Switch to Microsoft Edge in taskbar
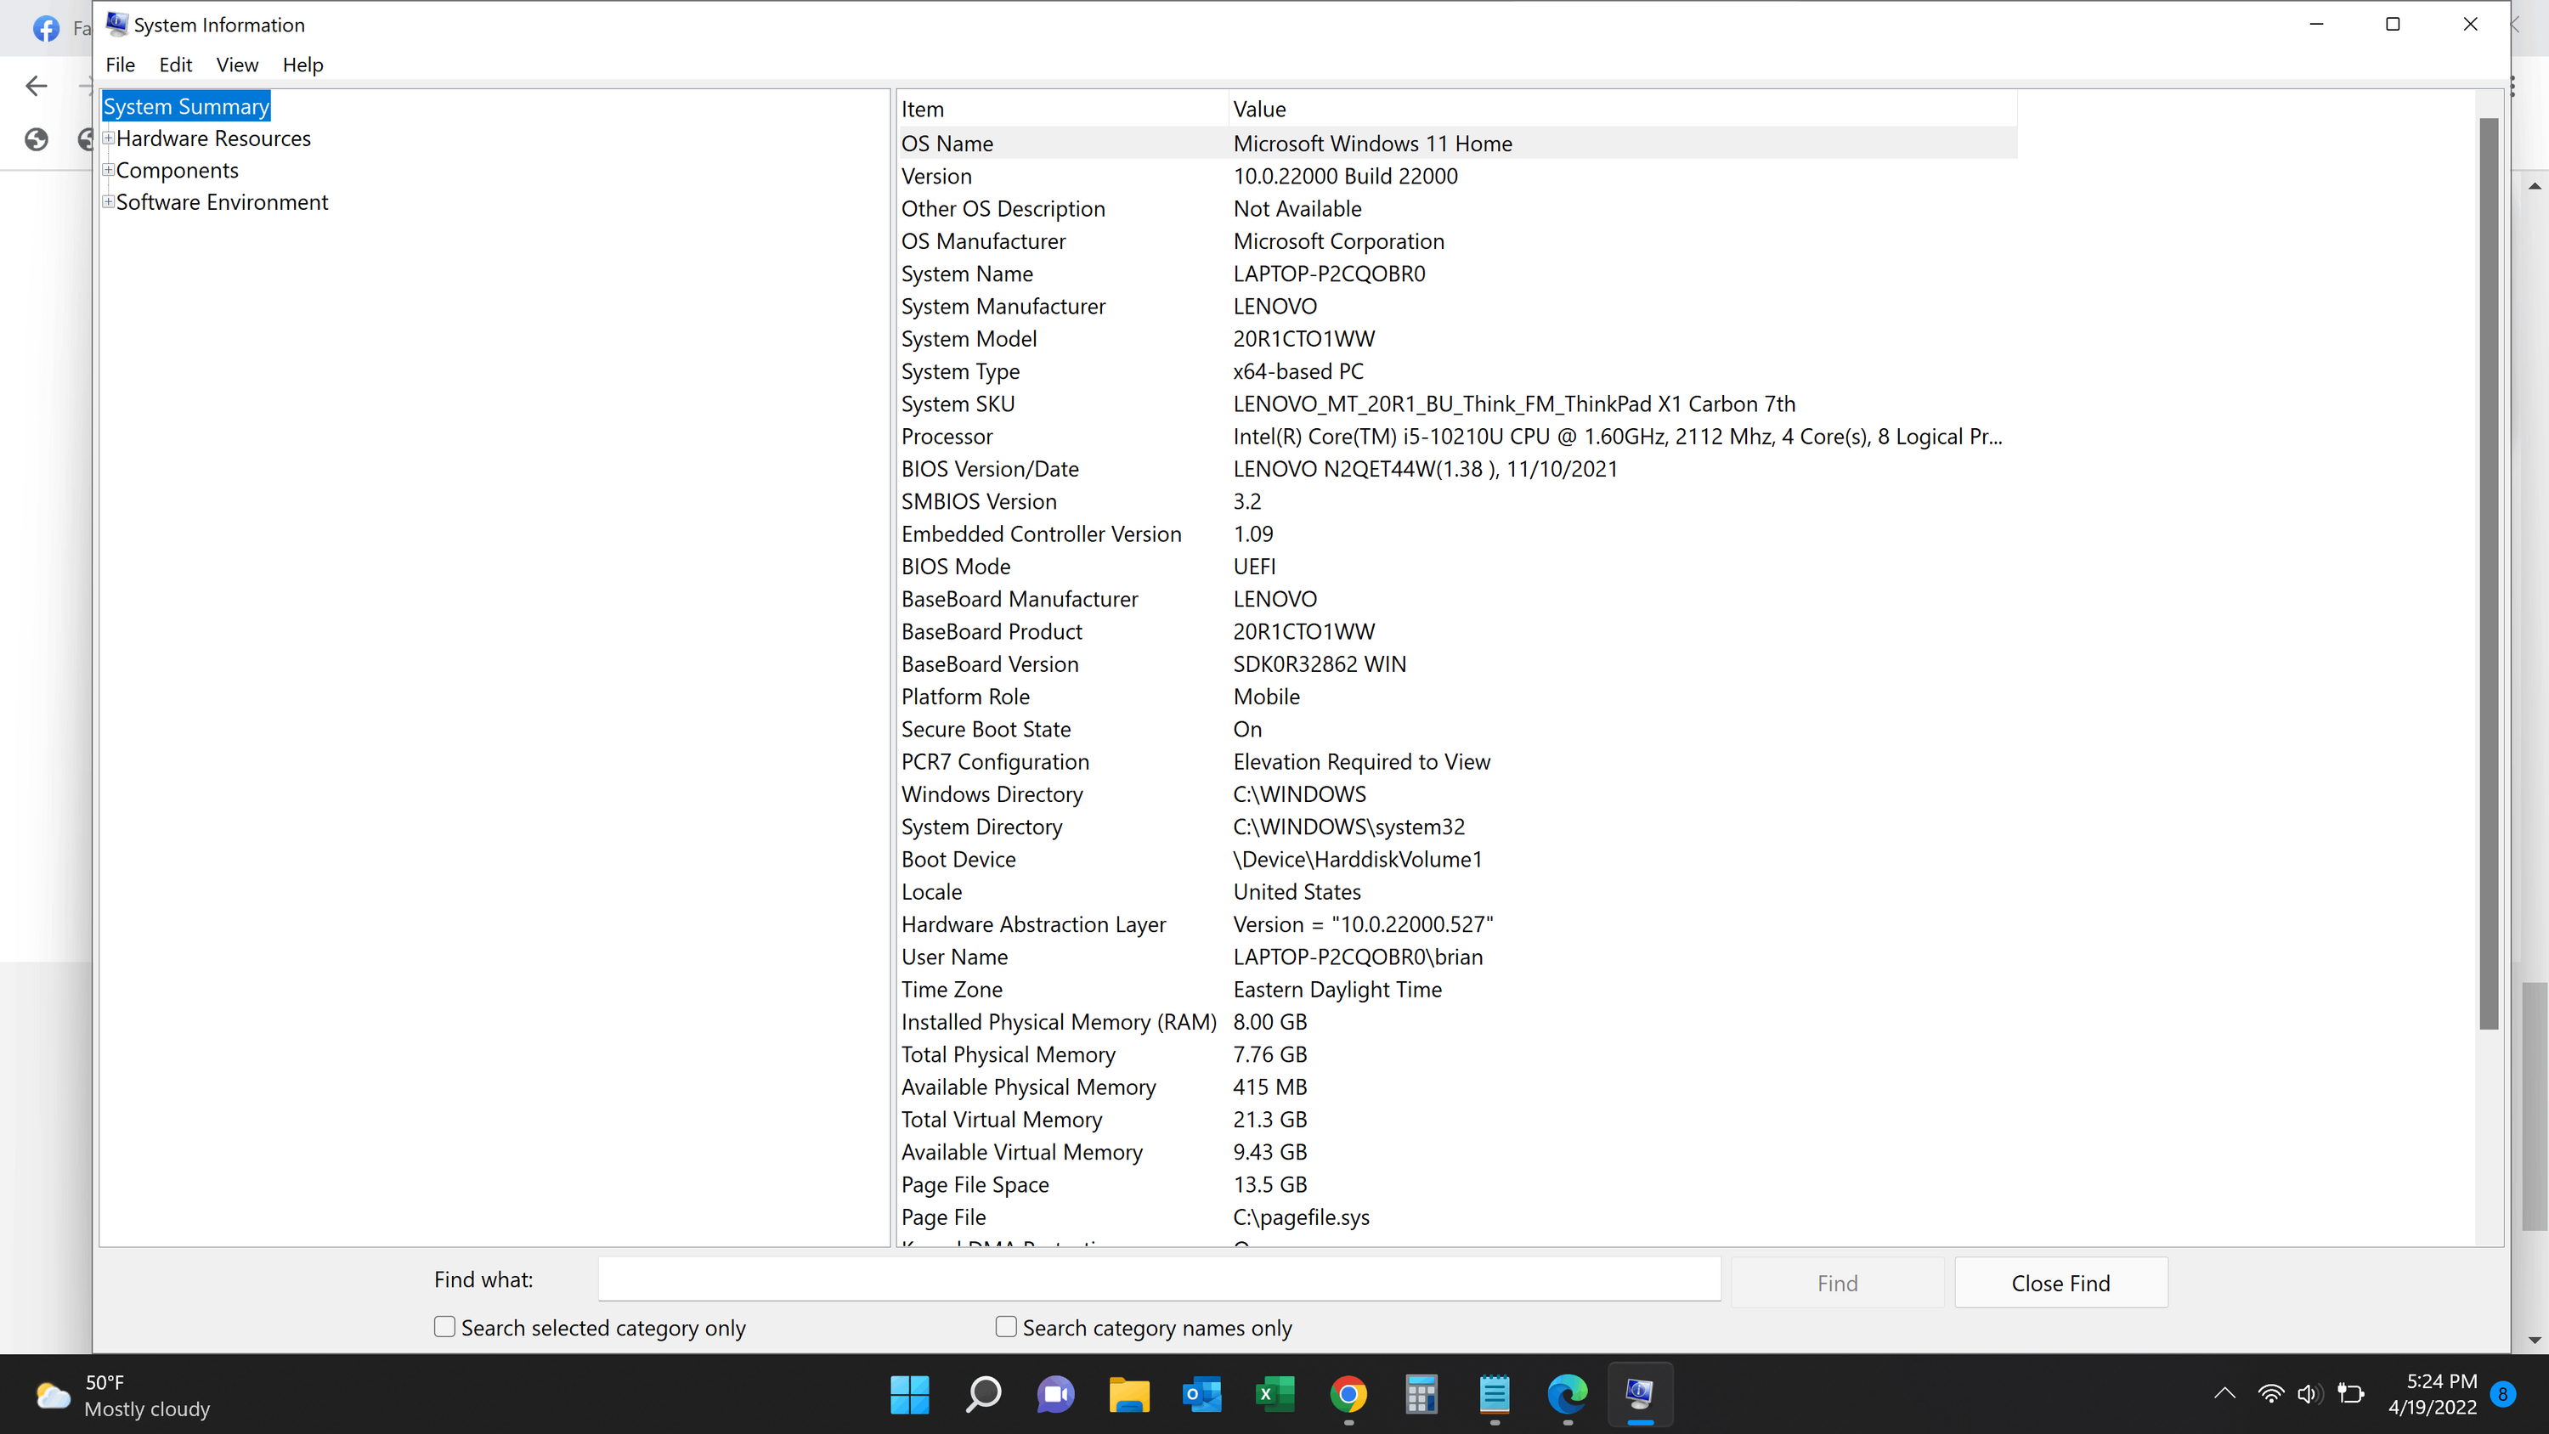 (x=1568, y=1394)
